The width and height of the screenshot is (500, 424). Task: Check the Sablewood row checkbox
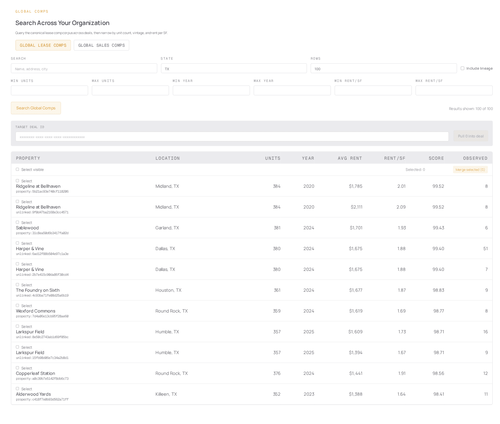[x=17, y=222]
